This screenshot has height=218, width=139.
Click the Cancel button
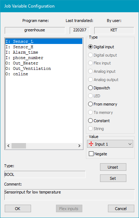tap(121, 208)
